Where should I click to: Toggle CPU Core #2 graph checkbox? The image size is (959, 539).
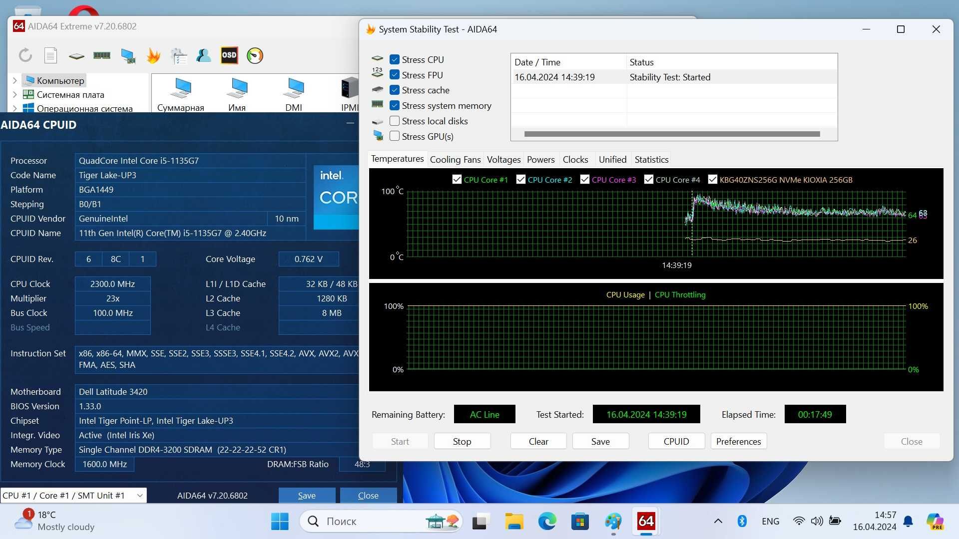(x=520, y=179)
